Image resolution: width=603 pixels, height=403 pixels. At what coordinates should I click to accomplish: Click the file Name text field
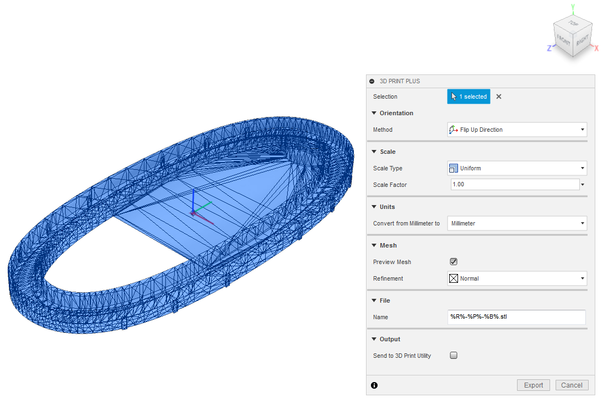516,317
